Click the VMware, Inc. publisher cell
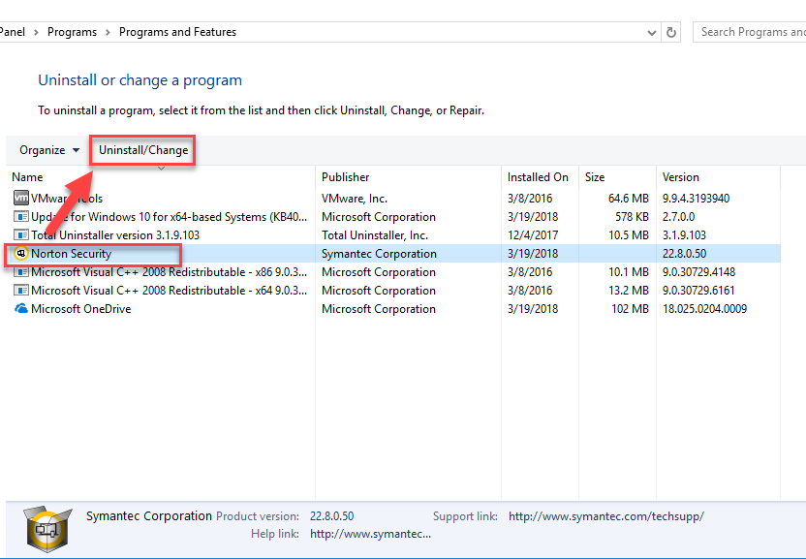The width and height of the screenshot is (806, 559). coord(355,199)
